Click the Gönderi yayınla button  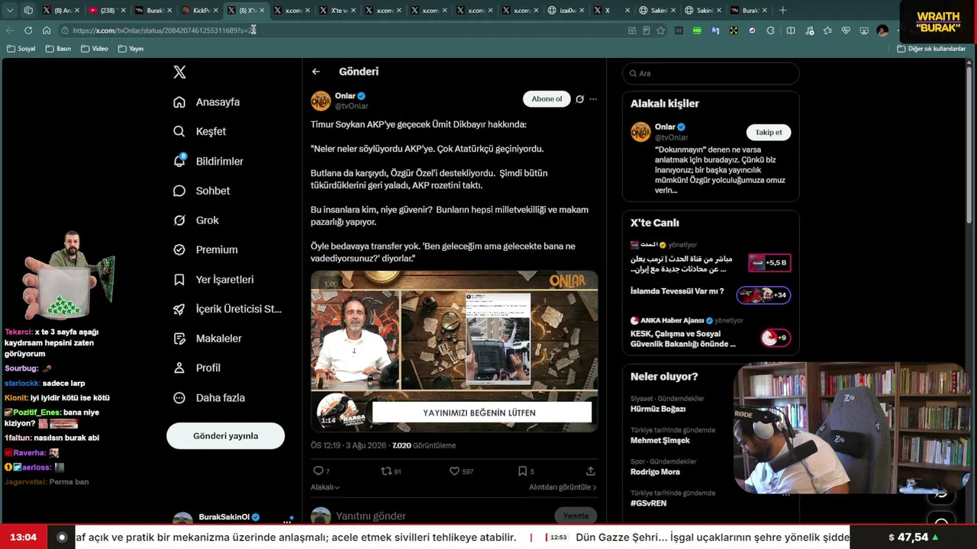[x=225, y=436]
